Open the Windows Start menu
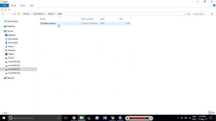This screenshot has height=121, width=216. click(4, 118)
